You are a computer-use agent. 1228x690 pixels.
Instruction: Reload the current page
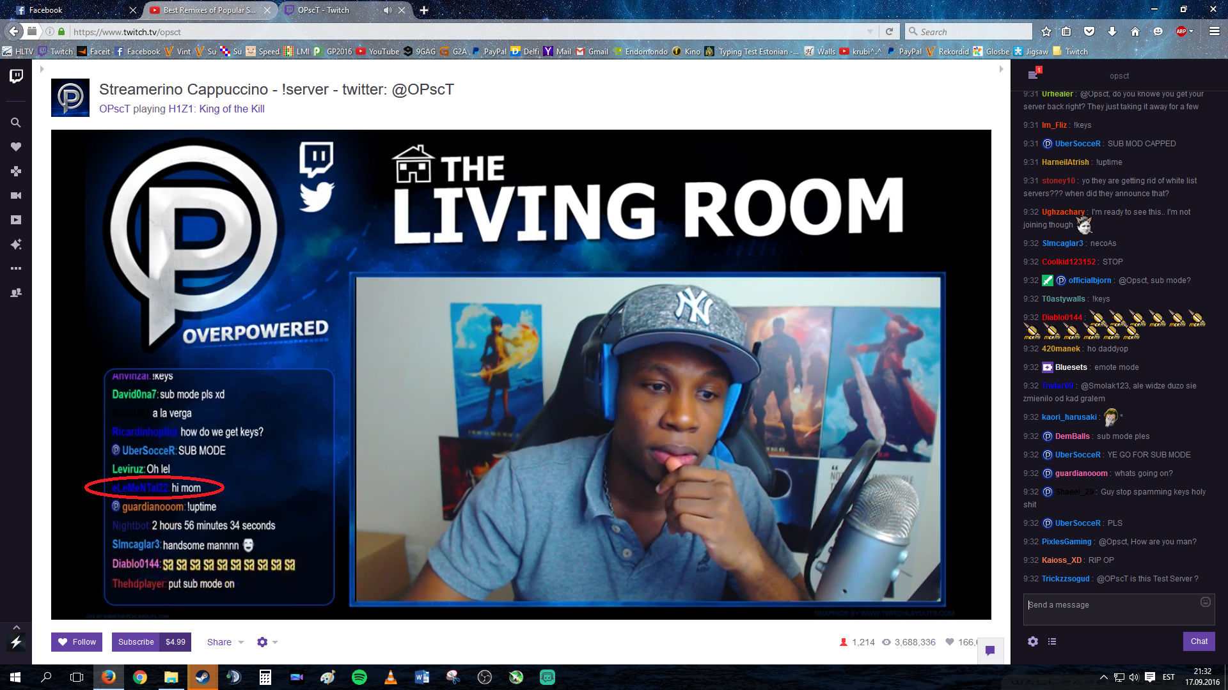point(889,32)
